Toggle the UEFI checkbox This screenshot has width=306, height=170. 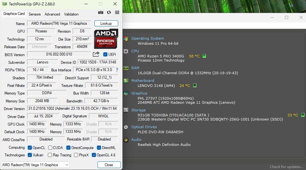(x=105, y=55)
